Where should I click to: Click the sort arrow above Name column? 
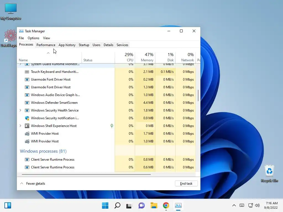click(x=48, y=53)
